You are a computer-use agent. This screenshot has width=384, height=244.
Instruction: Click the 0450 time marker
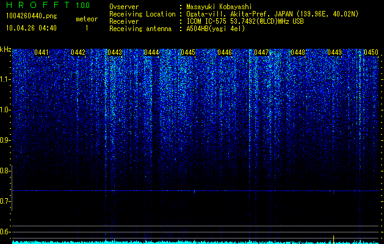[371, 52]
